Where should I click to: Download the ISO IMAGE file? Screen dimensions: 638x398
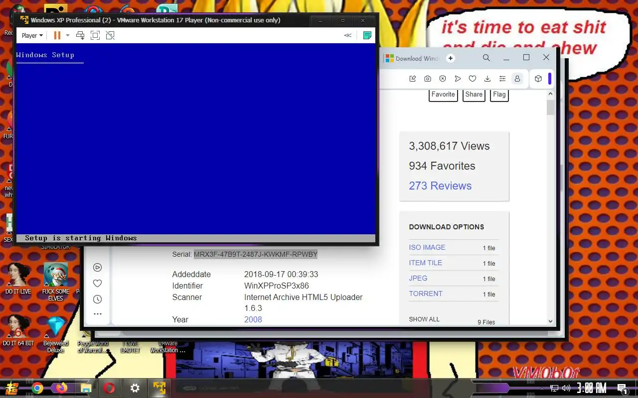click(427, 247)
